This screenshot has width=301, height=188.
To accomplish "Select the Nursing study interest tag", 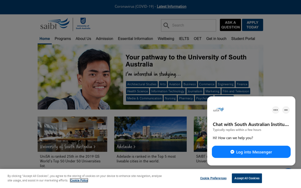I will tap(170, 98).
